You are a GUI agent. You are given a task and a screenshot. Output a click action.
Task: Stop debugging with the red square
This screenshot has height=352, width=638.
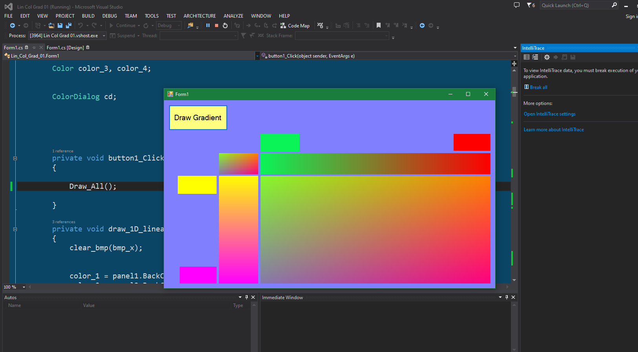[217, 25]
